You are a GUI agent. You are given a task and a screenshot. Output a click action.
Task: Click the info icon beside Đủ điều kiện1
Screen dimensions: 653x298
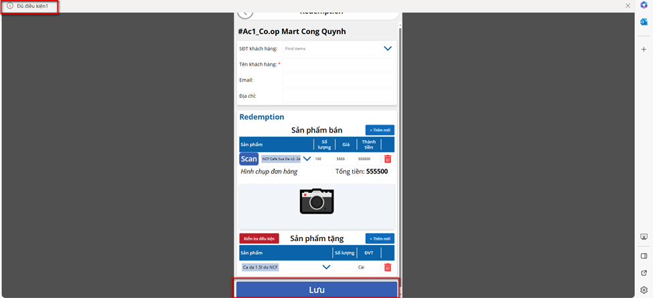(10, 6)
